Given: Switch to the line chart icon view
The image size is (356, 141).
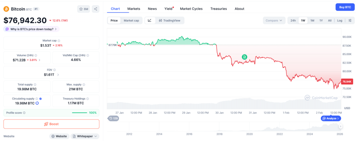Looking at the screenshot, I should tap(149, 20).
